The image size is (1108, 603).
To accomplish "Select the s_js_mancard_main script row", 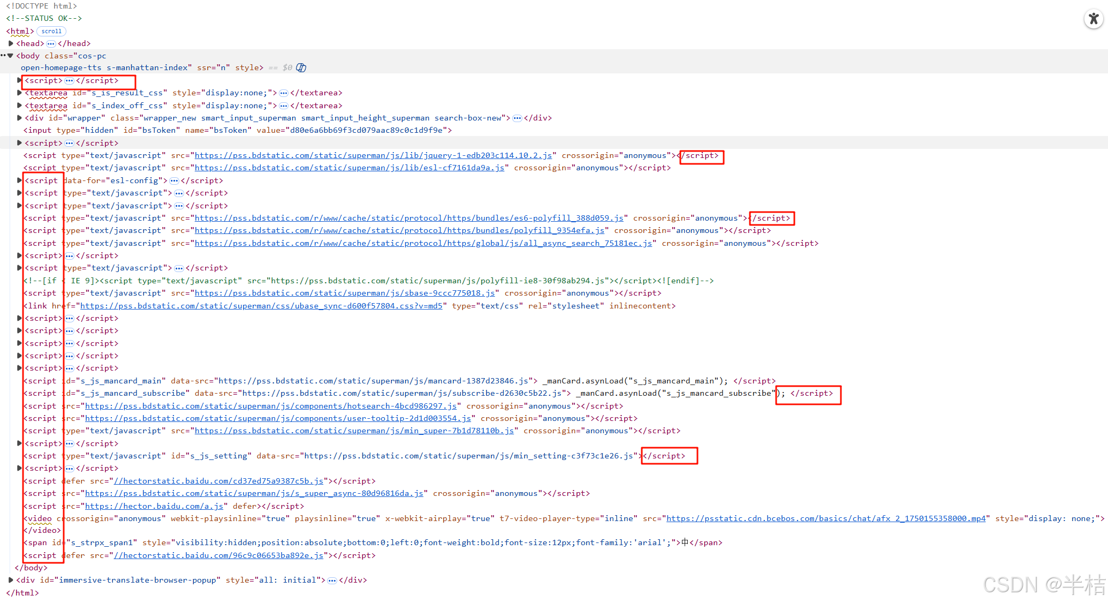I will pos(399,381).
